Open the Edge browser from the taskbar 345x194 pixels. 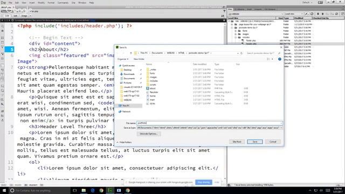92,190
